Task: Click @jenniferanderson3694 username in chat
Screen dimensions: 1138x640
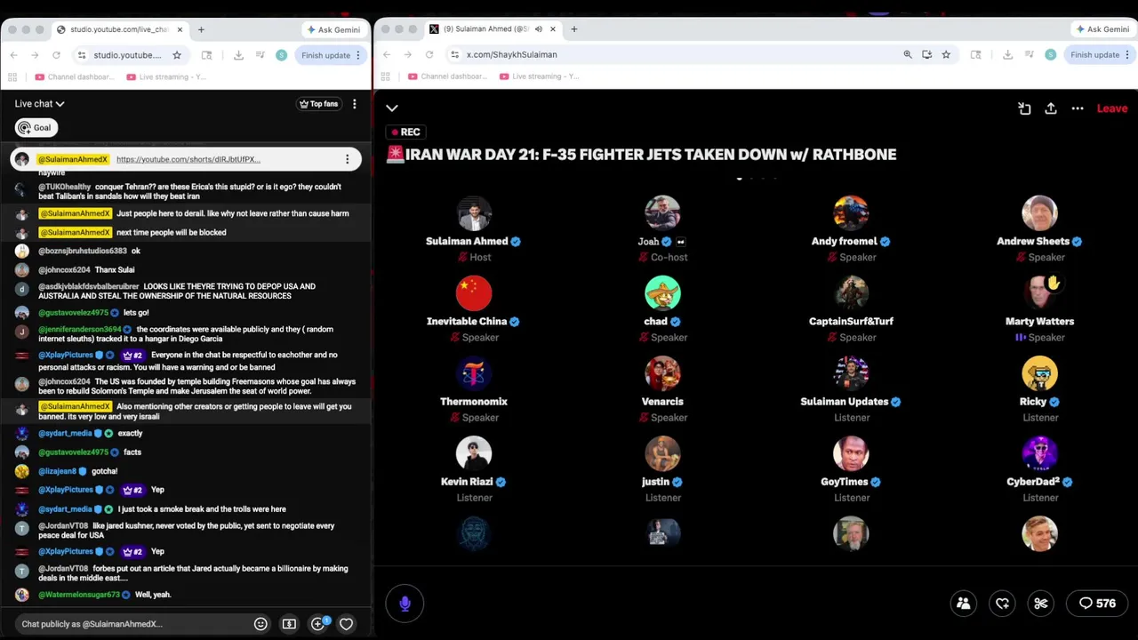Action: tap(79, 329)
